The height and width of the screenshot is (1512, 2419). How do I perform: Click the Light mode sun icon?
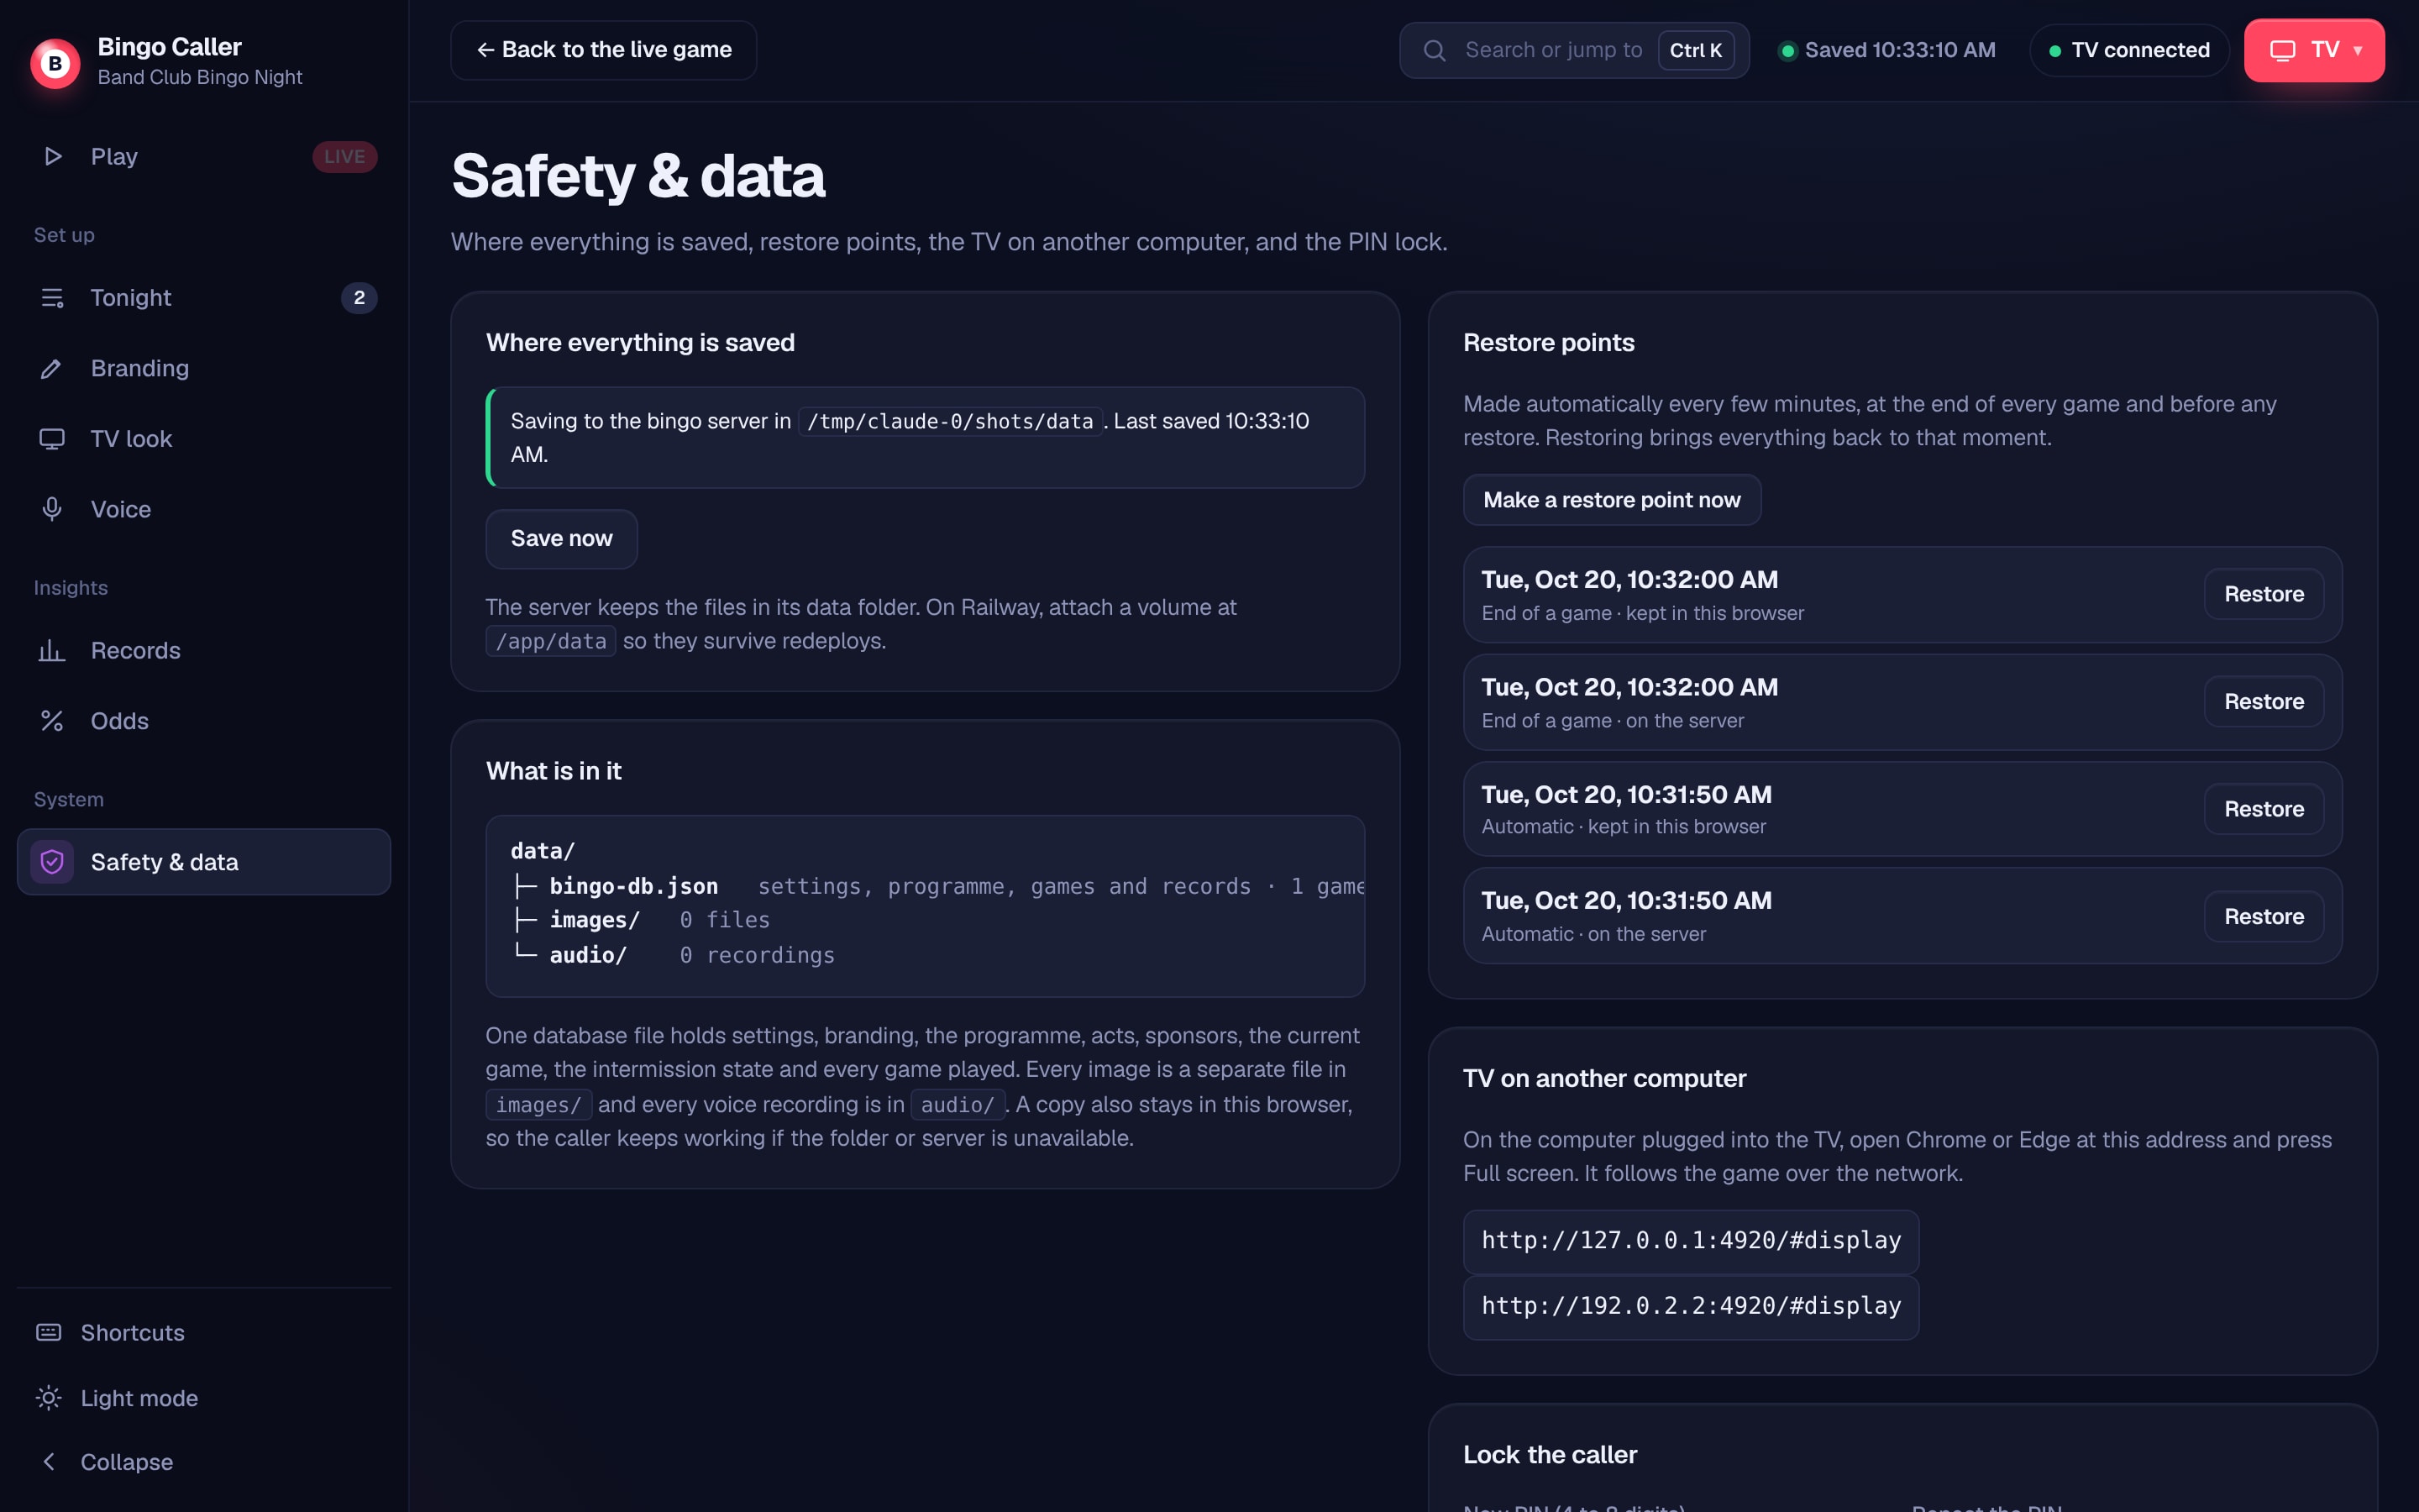49,1398
